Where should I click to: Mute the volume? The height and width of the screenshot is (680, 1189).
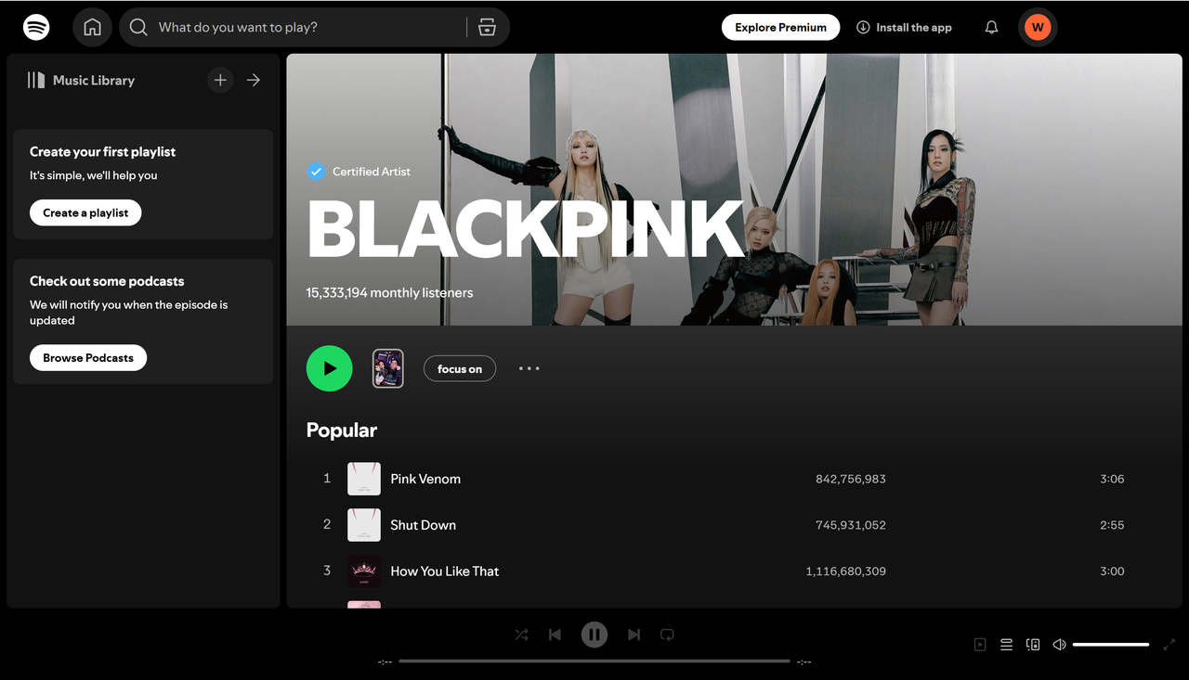point(1058,644)
